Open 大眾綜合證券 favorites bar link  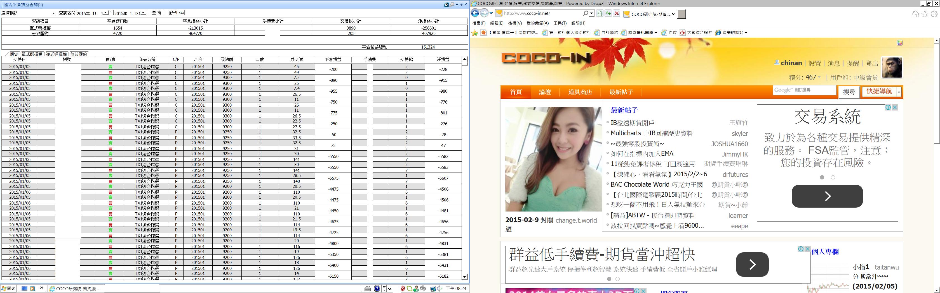[696, 33]
